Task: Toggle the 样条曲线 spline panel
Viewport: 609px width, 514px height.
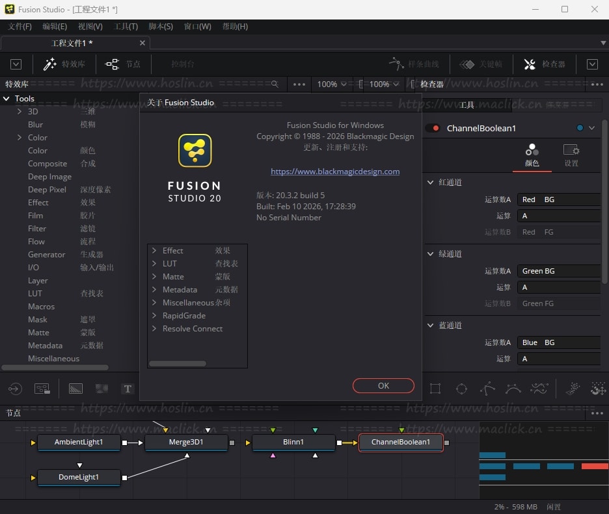Action: tap(414, 64)
